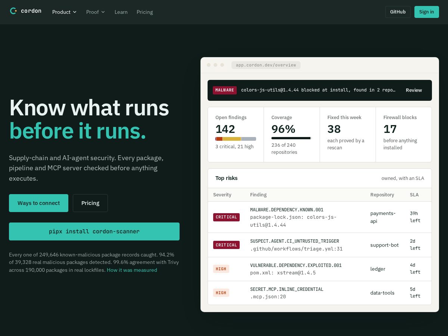This screenshot has width=448, height=336.
Task: Click the 236 of 240 repositories text
Action: point(284,149)
